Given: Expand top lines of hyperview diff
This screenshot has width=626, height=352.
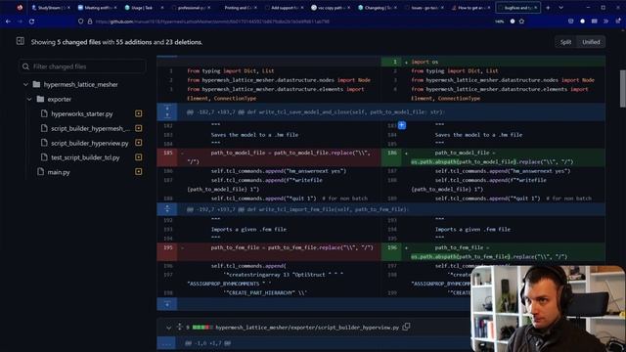Looking at the screenshot, I should click(167, 343).
